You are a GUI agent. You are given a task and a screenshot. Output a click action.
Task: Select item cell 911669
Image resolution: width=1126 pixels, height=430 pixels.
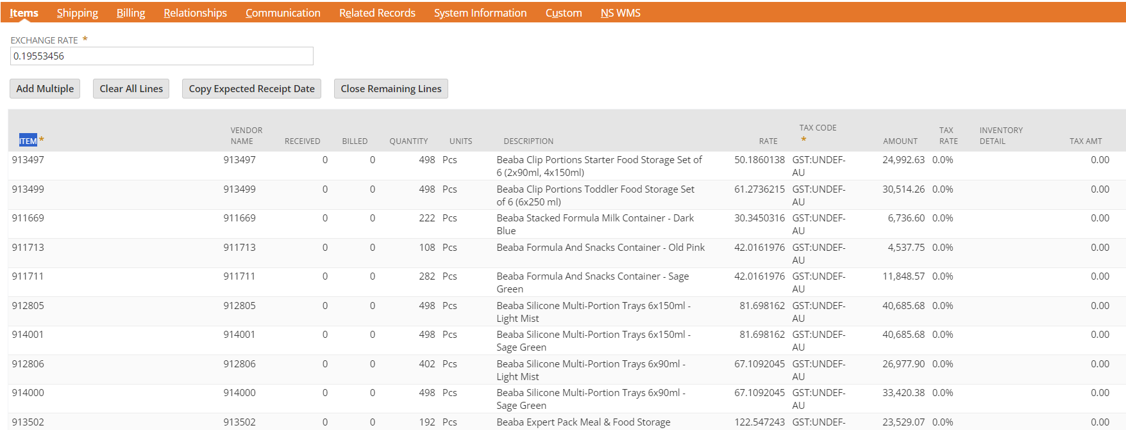[x=28, y=218]
